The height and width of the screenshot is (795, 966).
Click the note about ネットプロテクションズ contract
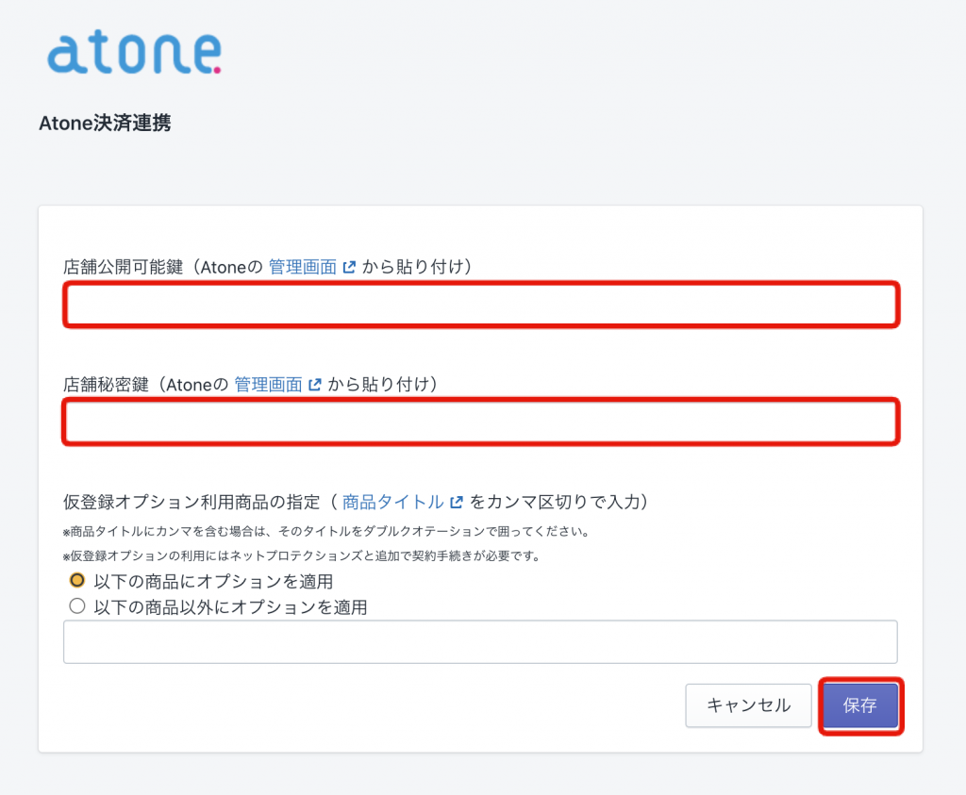tap(302, 556)
